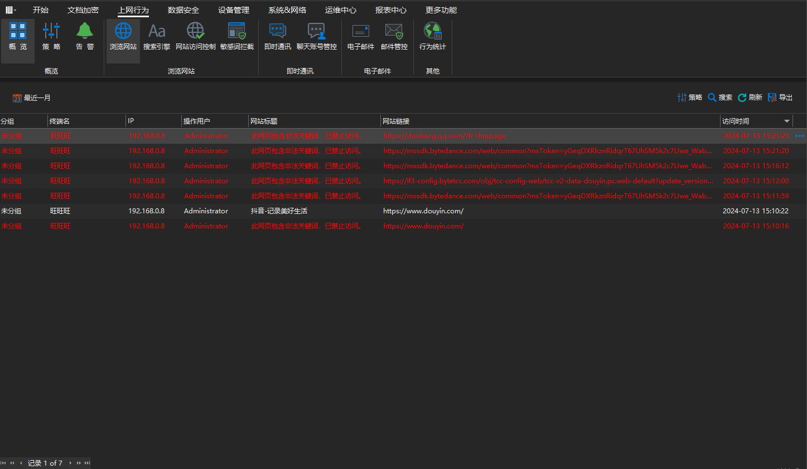Open the 最近一月 date range filter
The image size is (807, 469).
[x=32, y=98]
